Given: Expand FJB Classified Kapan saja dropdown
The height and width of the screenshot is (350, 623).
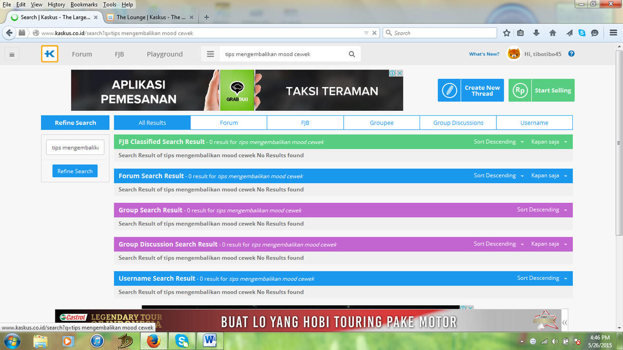Looking at the screenshot, I should [549, 142].
